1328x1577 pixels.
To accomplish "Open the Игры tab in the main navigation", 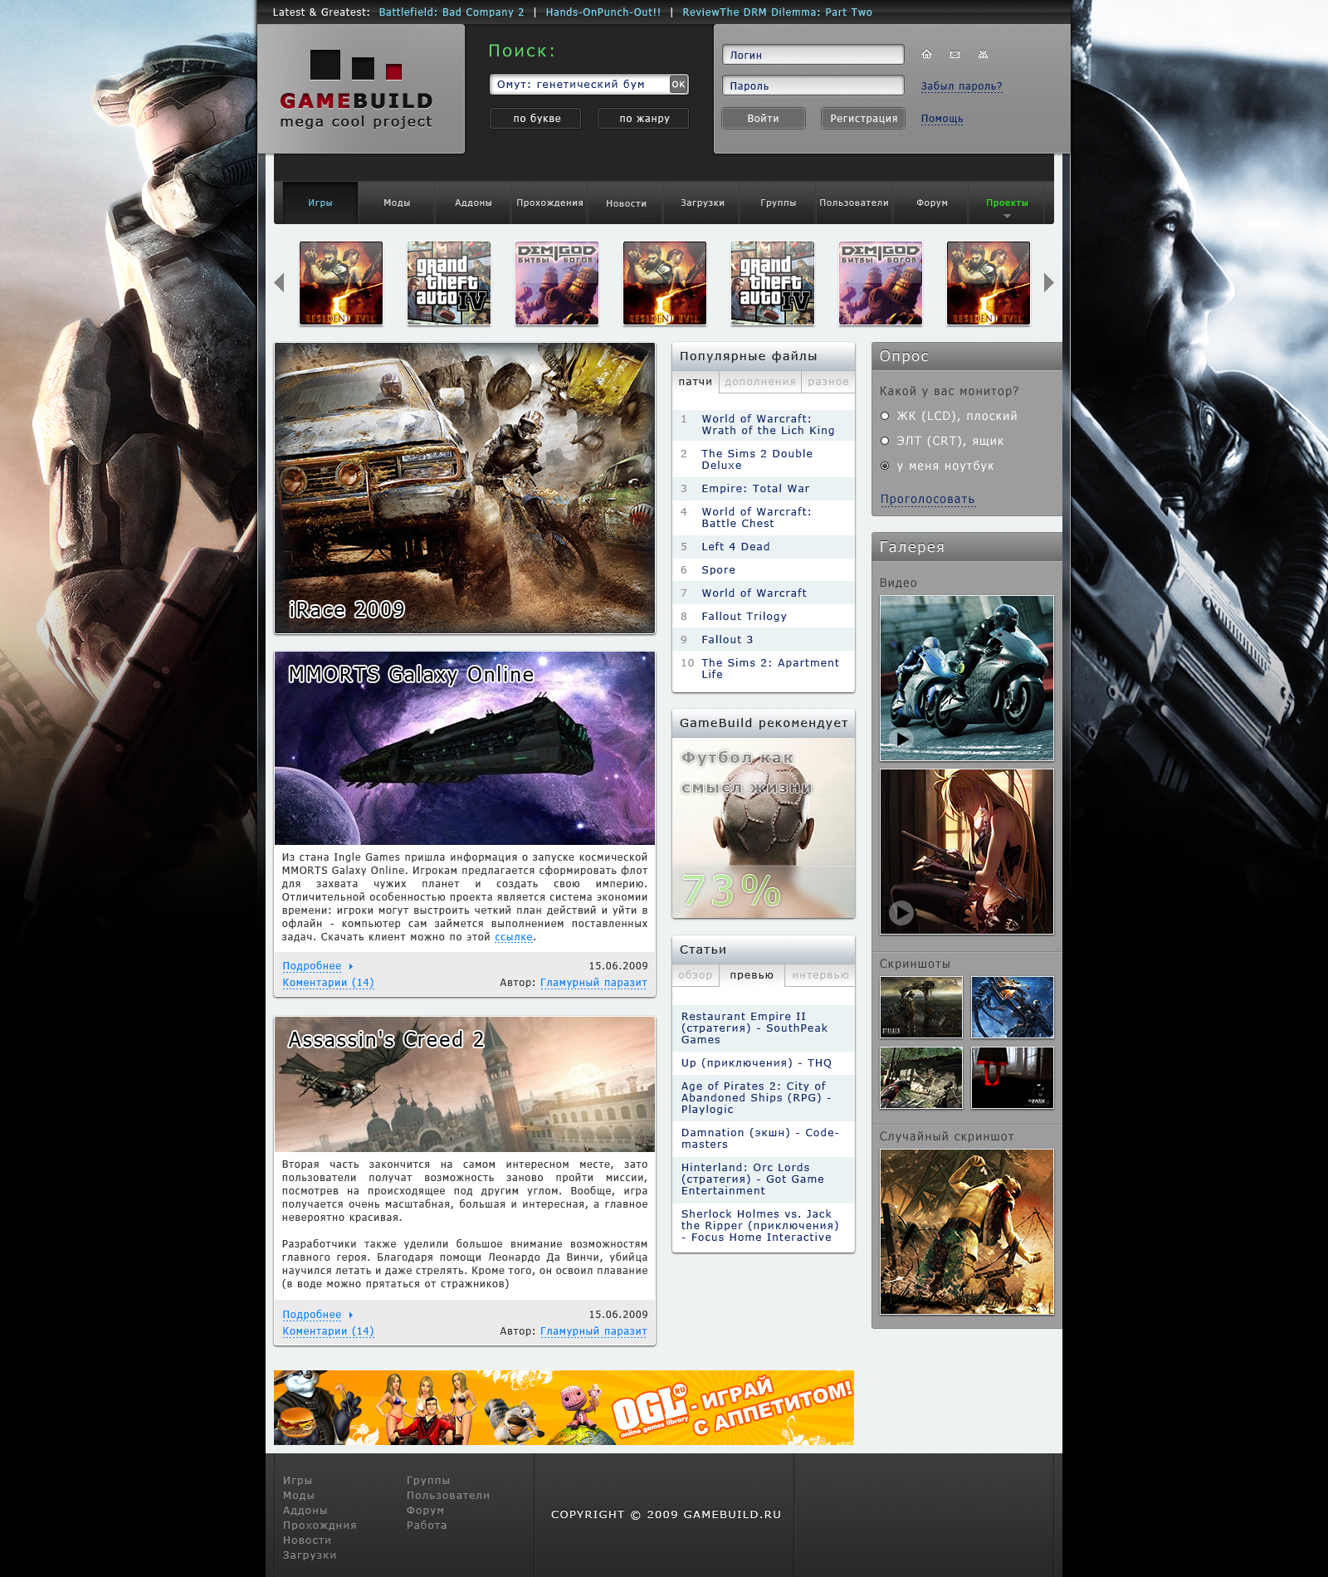I will coord(320,203).
